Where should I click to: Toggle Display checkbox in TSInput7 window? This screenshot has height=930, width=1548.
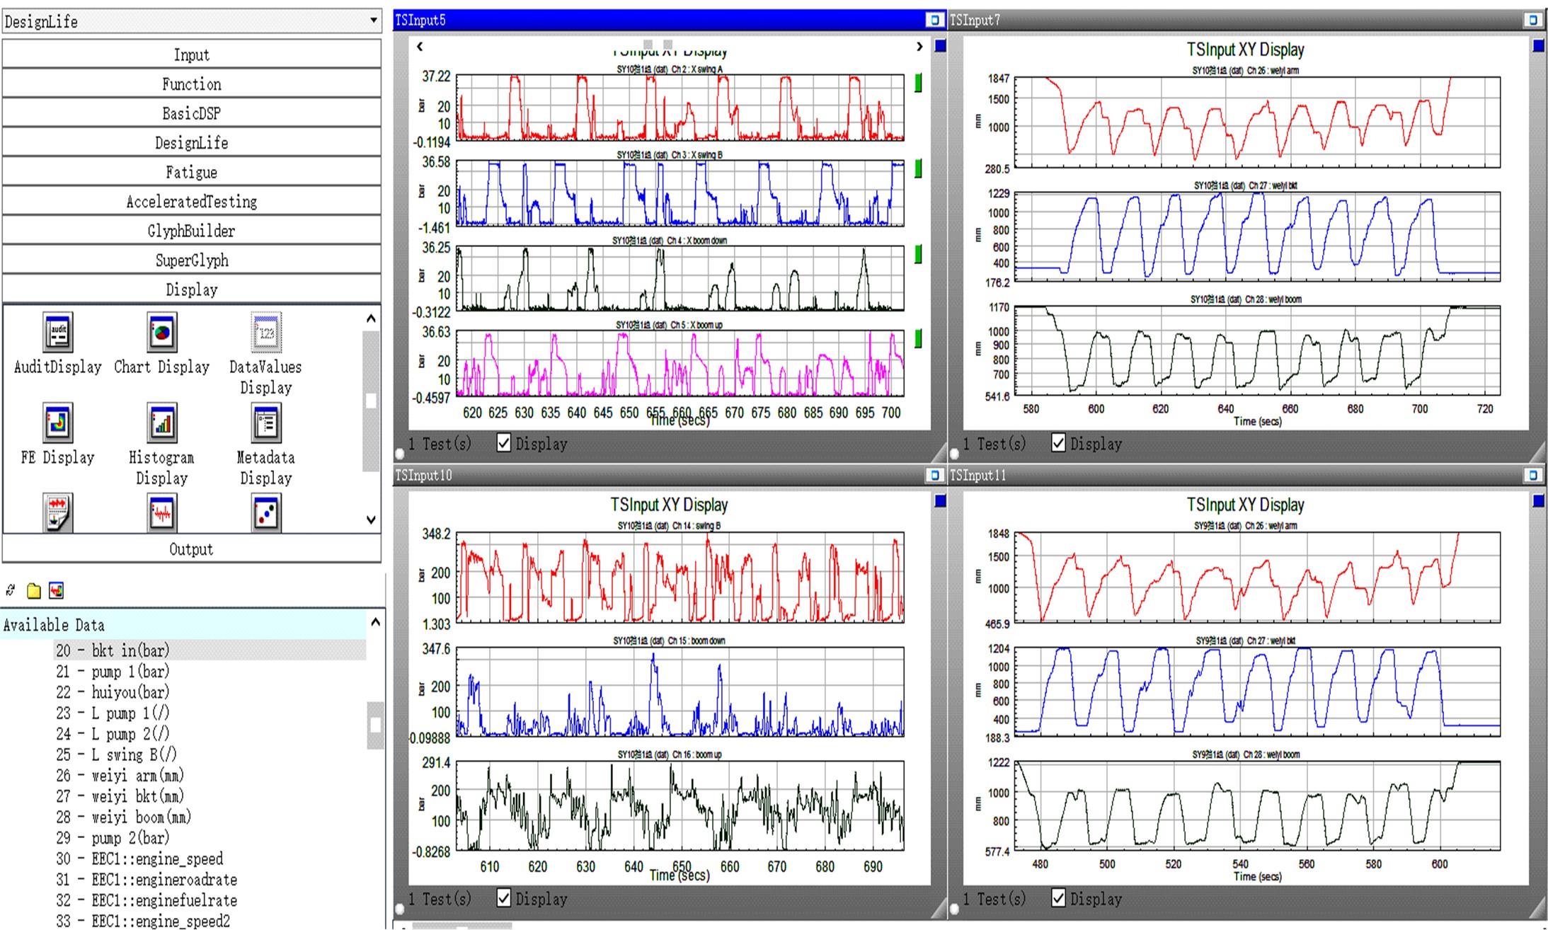pos(1058,444)
